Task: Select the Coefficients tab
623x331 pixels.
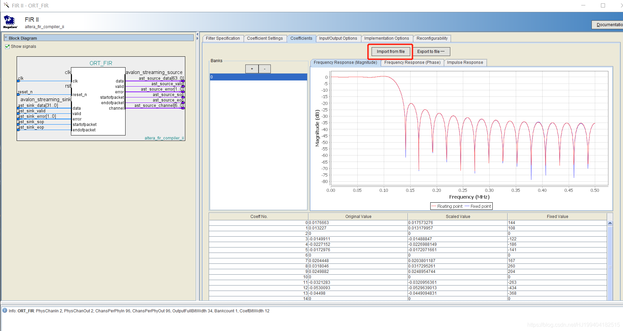Action: coord(301,38)
